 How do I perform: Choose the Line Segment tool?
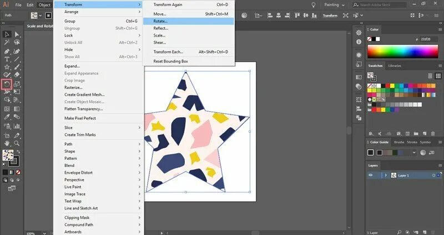click(x=17, y=60)
